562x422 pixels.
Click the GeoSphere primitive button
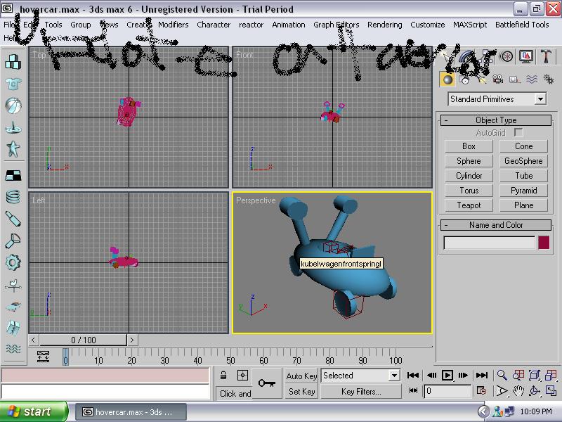click(523, 161)
